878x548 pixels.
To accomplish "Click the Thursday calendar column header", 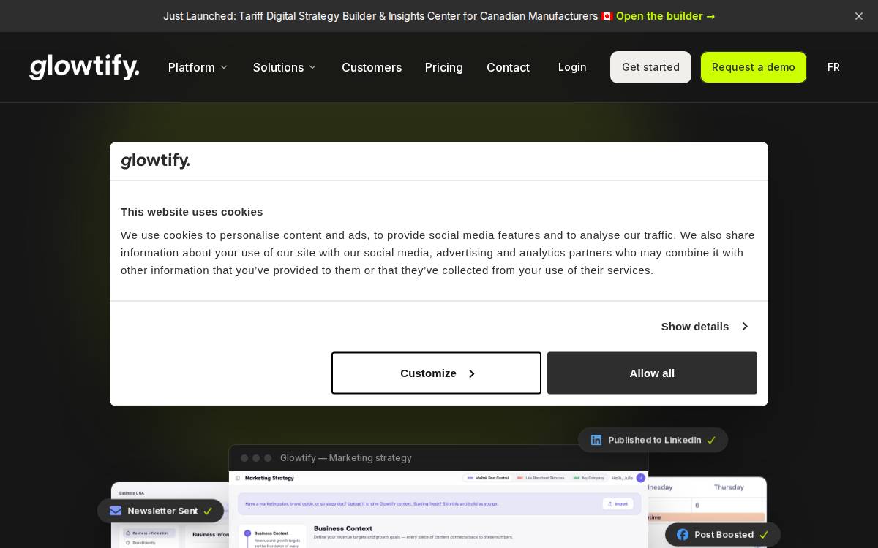I will (729, 487).
